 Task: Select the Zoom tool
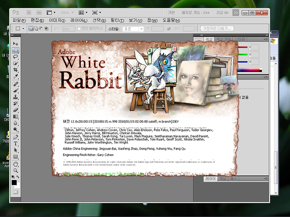[x=16, y=170]
